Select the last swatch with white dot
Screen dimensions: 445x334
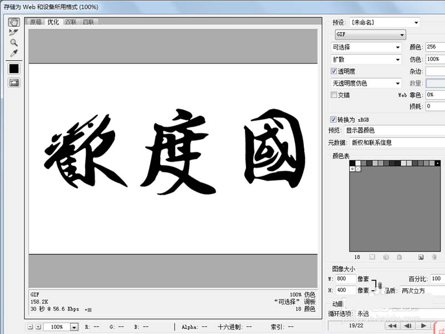point(437,163)
